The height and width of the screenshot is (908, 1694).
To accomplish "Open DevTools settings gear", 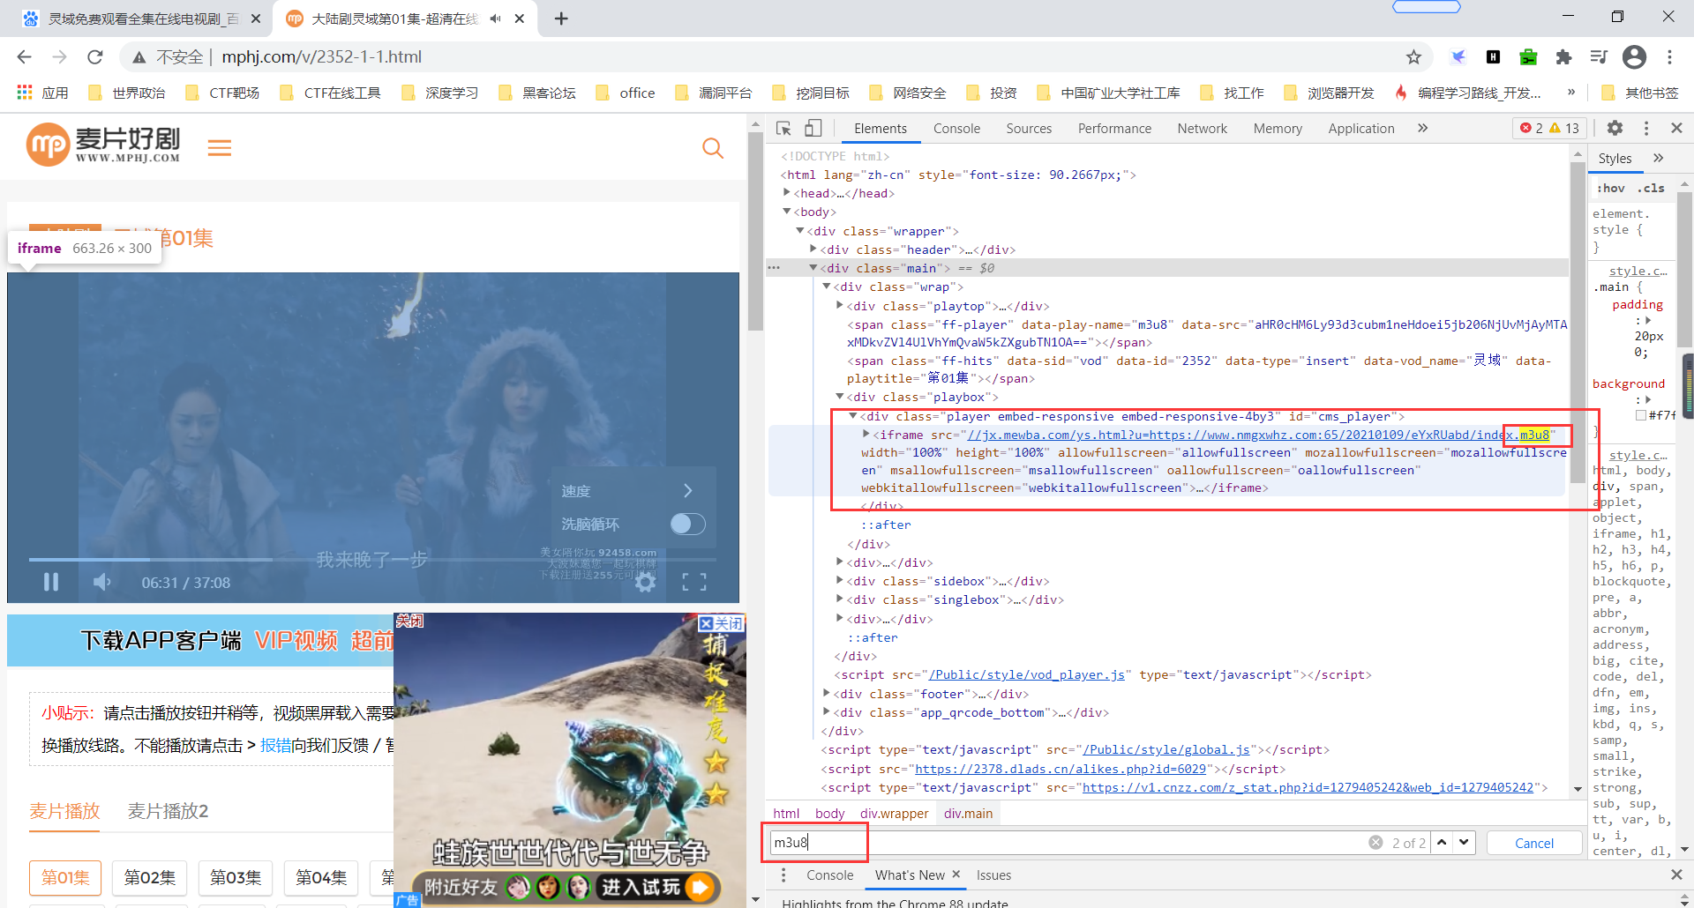I will (1615, 129).
